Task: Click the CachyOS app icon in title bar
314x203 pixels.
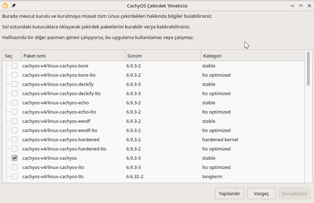Action: click(x=5, y=6)
